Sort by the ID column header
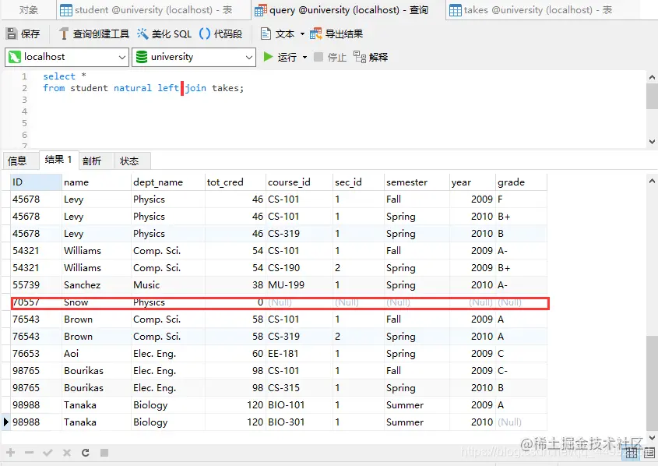 (x=36, y=182)
